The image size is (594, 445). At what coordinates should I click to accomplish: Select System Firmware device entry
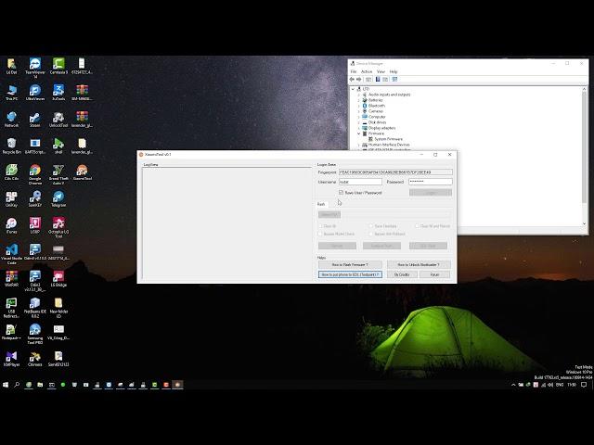click(x=388, y=139)
